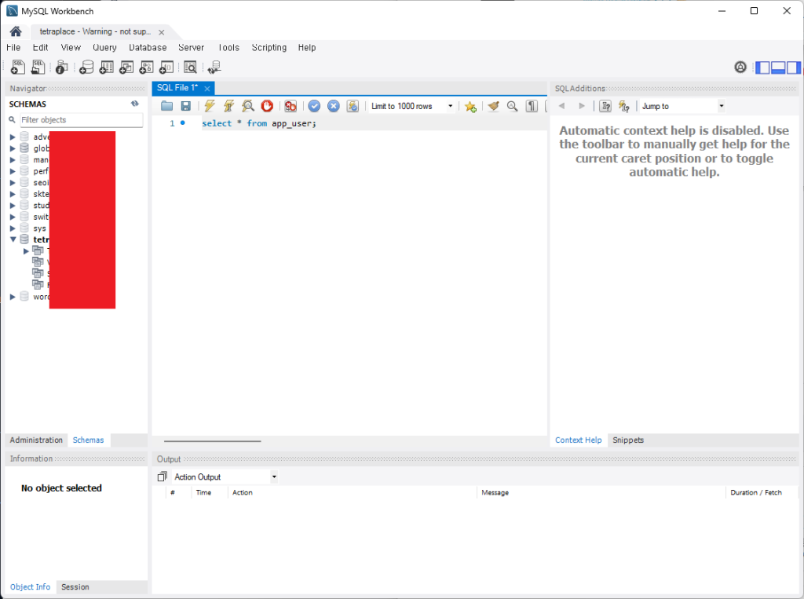
Task: Click the Filter objects search field
Action: pos(82,119)
